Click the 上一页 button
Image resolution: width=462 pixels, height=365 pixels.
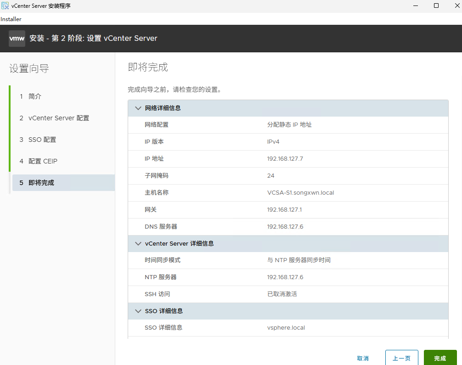pyautogui.click(x=402, y=358)
